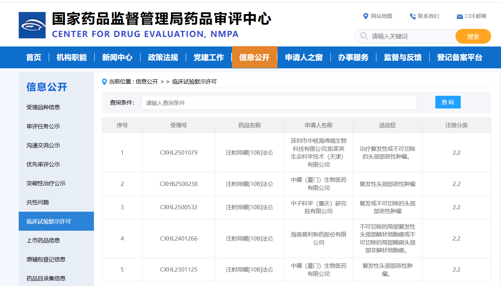
Task: Focus the 请输入查询条件 input field
Action: coord(279,103)
